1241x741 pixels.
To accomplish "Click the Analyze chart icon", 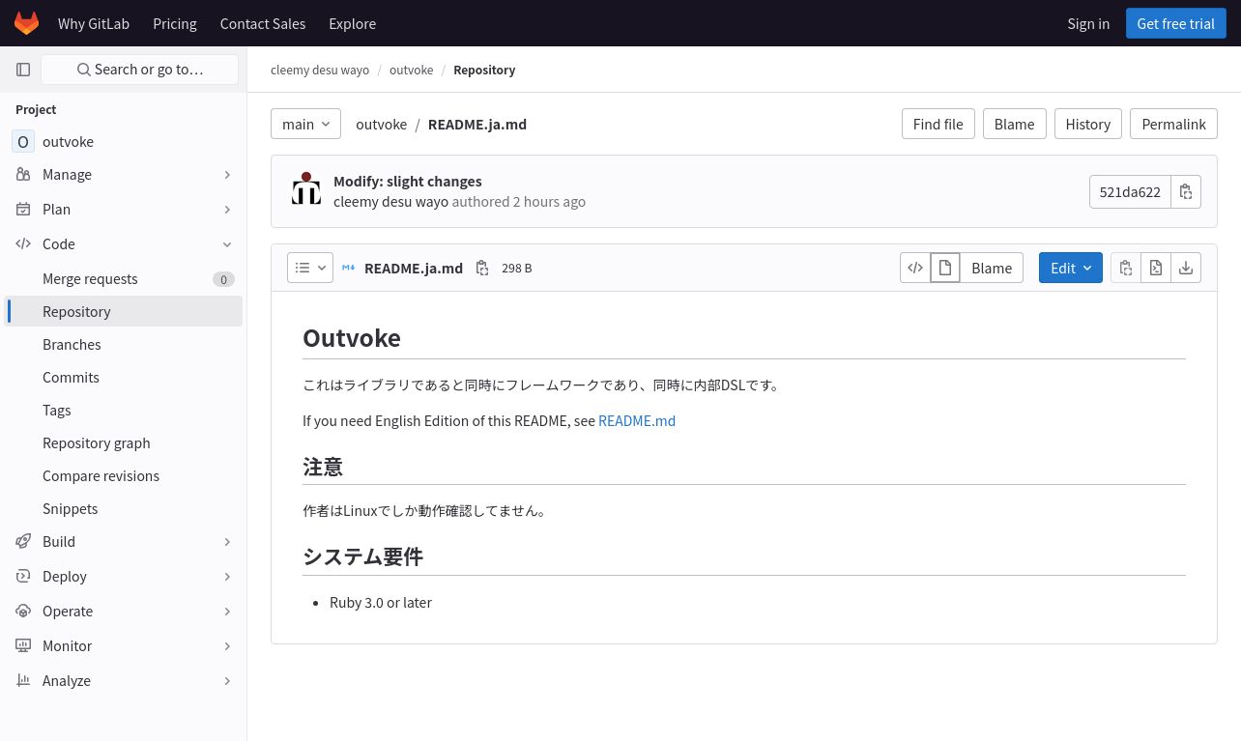I will 23,680.
